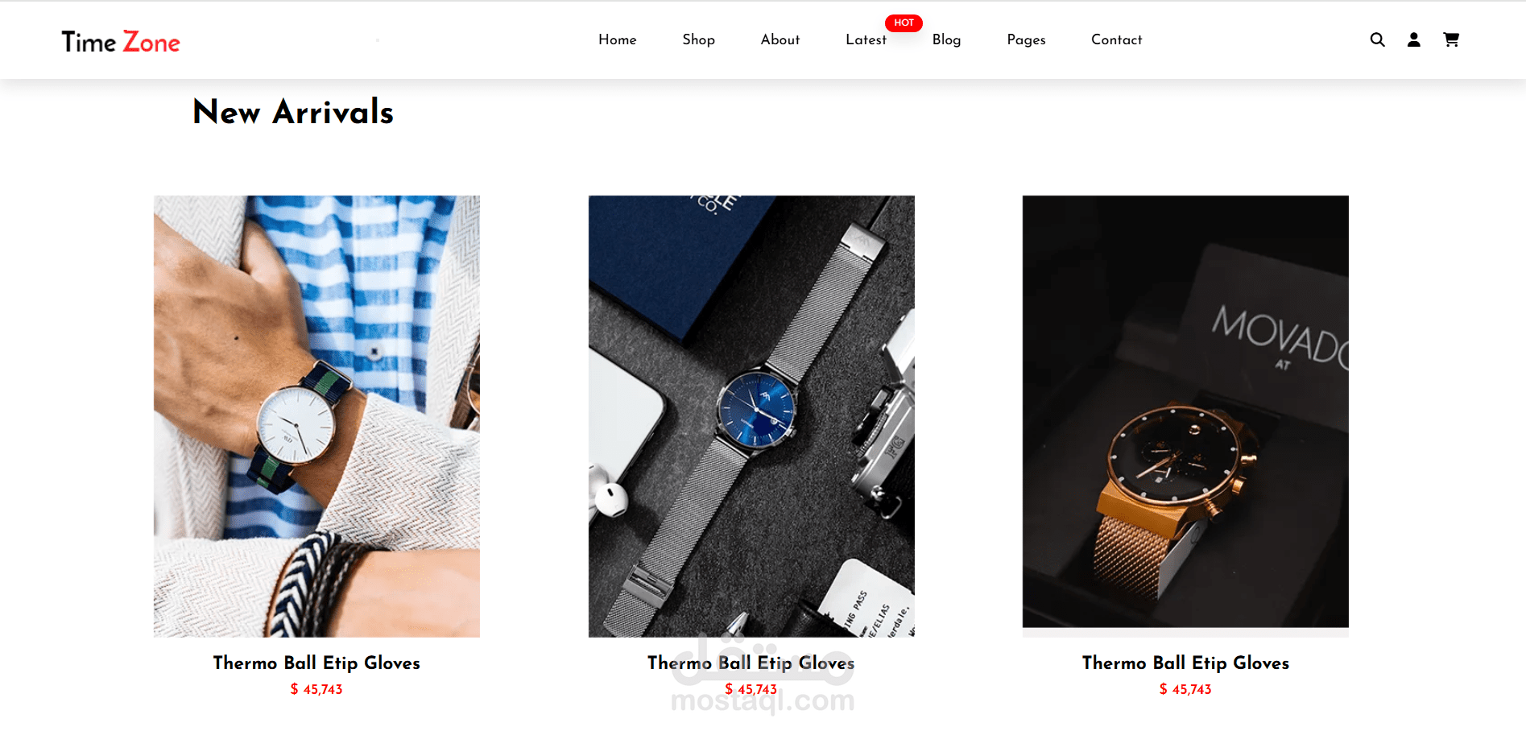Open the search magnifier icon
The width and height of the screenshot is (1526, 731).
point(1377,39)
